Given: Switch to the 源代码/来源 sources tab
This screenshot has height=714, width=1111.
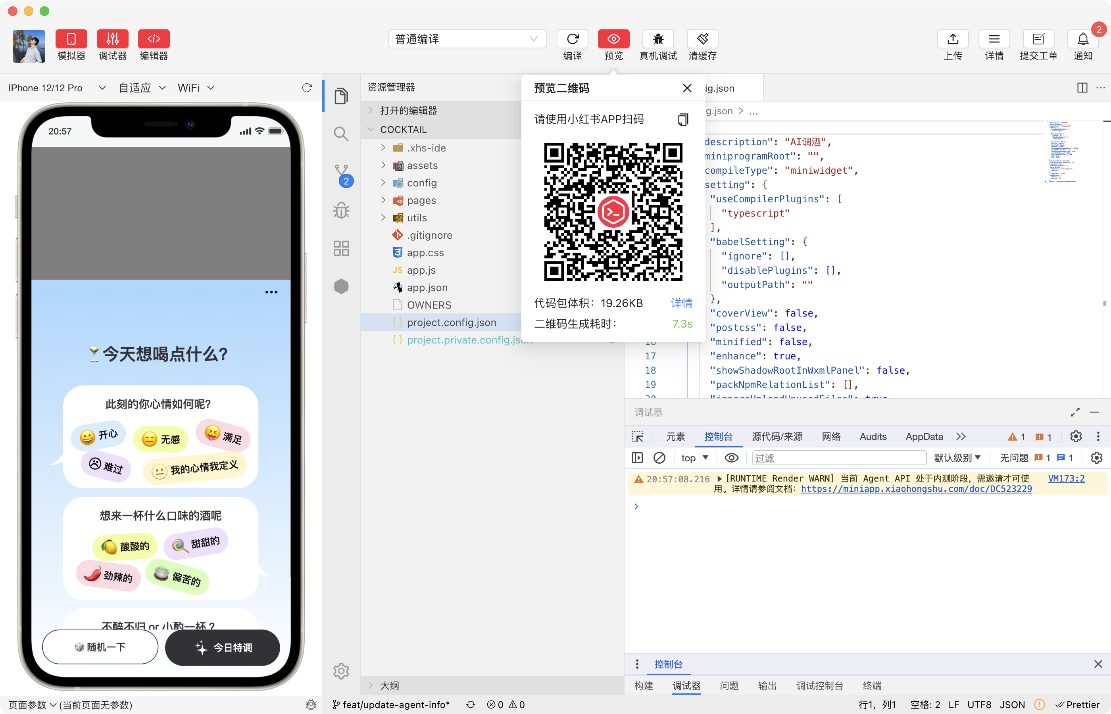Looking at the screenshot, I should tap(777, 437).
